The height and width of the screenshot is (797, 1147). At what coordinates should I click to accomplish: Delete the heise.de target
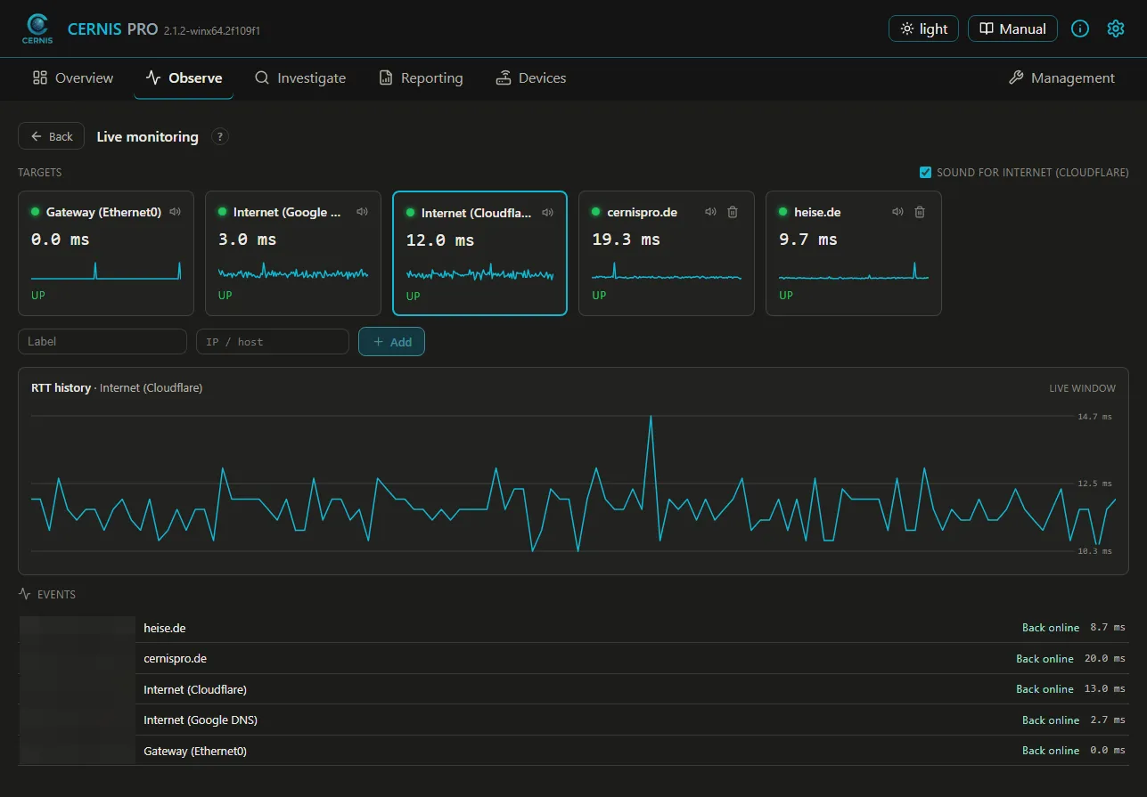coord(920,212)
